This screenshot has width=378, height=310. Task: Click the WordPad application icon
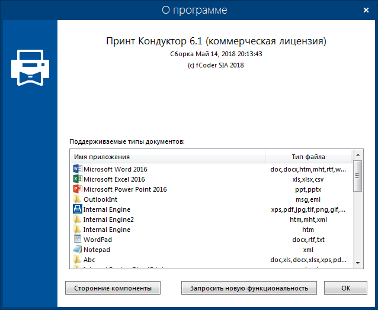(x=77, y=240)
